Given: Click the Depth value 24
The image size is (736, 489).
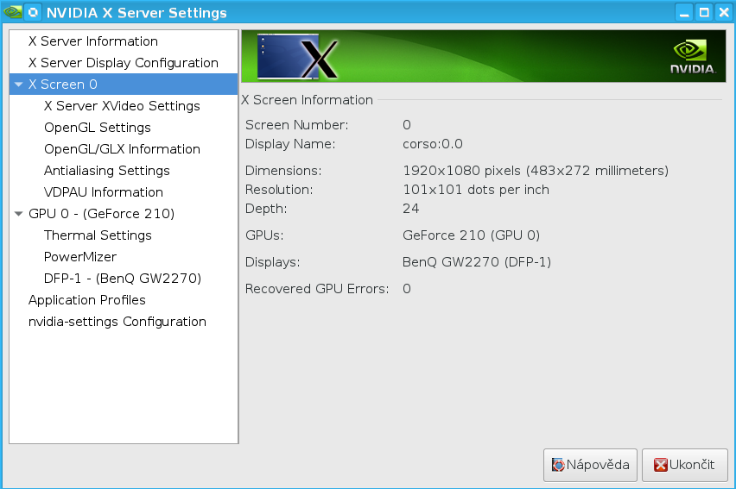Looking at the screenshot, I should [x=410, y=209].
